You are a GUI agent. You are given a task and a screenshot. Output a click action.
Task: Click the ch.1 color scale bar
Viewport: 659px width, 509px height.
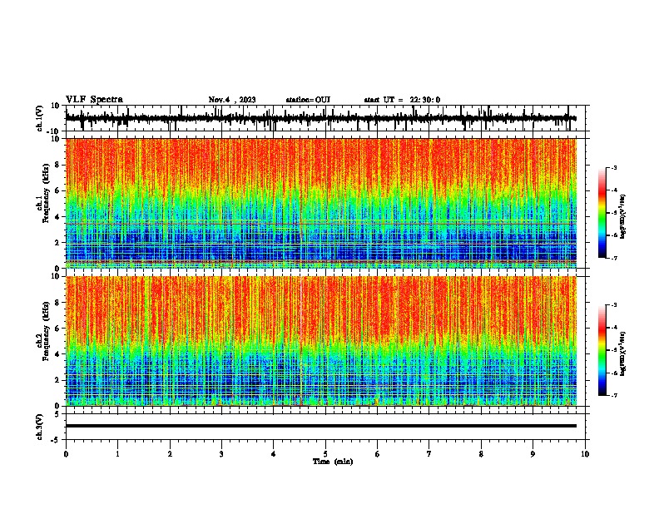[602, 213]
